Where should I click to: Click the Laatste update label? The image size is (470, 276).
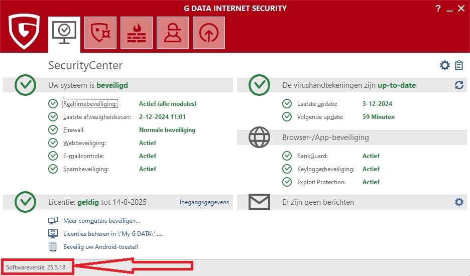pos(317,104)
